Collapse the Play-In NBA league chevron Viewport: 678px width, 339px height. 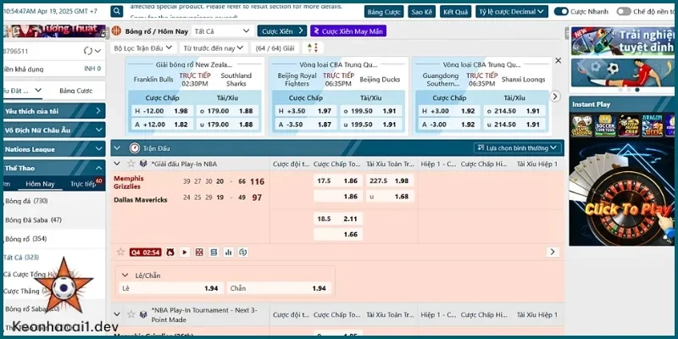[117, 164]
